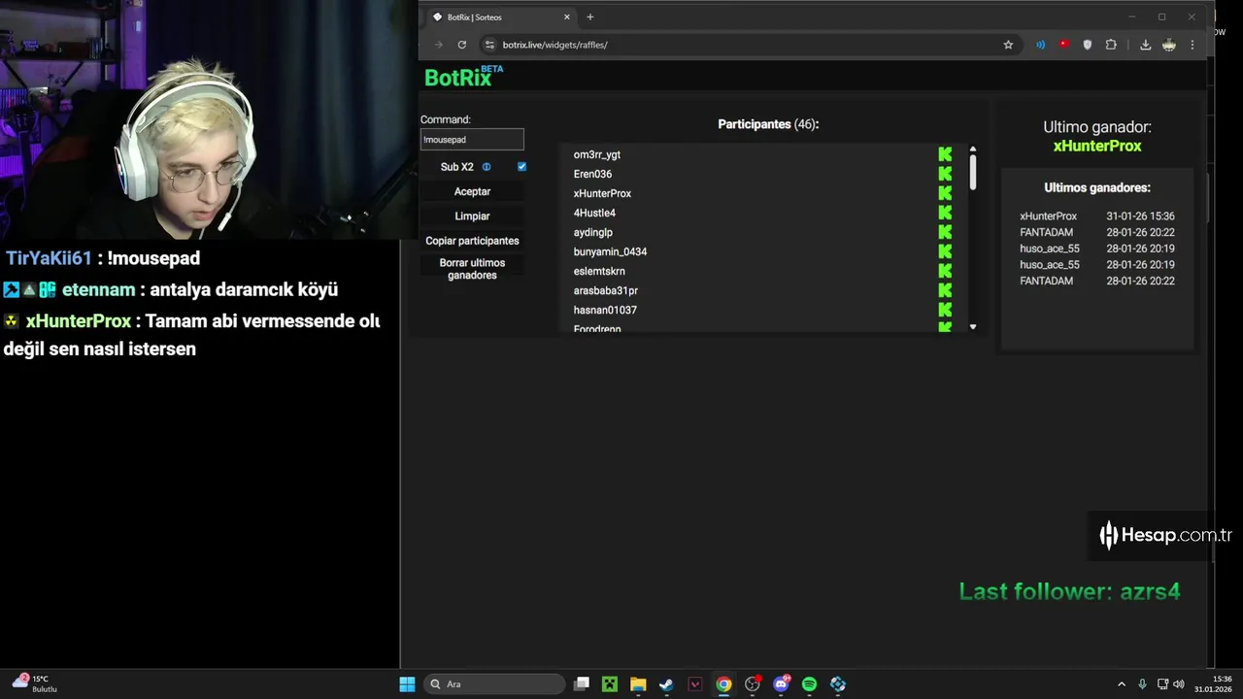The width and height of the screenshot is (1243, 699).
Task: Click Copiar participantes button
Action: (472, 241)
